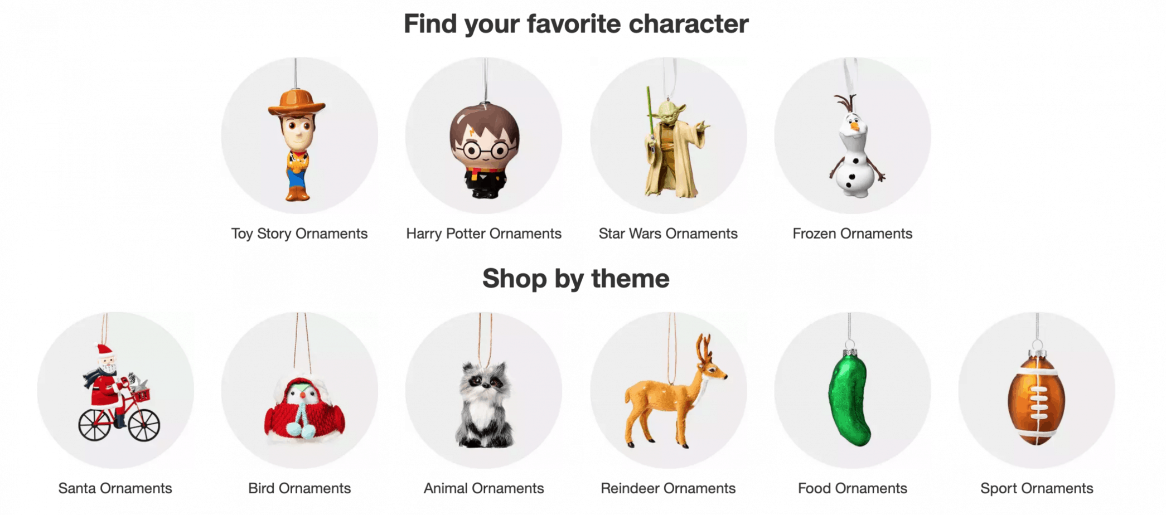1166x515 pixels.
Task: Open the Sport Ornaments text link
Action: [1037, 488]
